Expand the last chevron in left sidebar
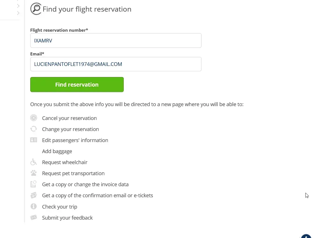Screen dimensions: 319x238 click(18, 13)
